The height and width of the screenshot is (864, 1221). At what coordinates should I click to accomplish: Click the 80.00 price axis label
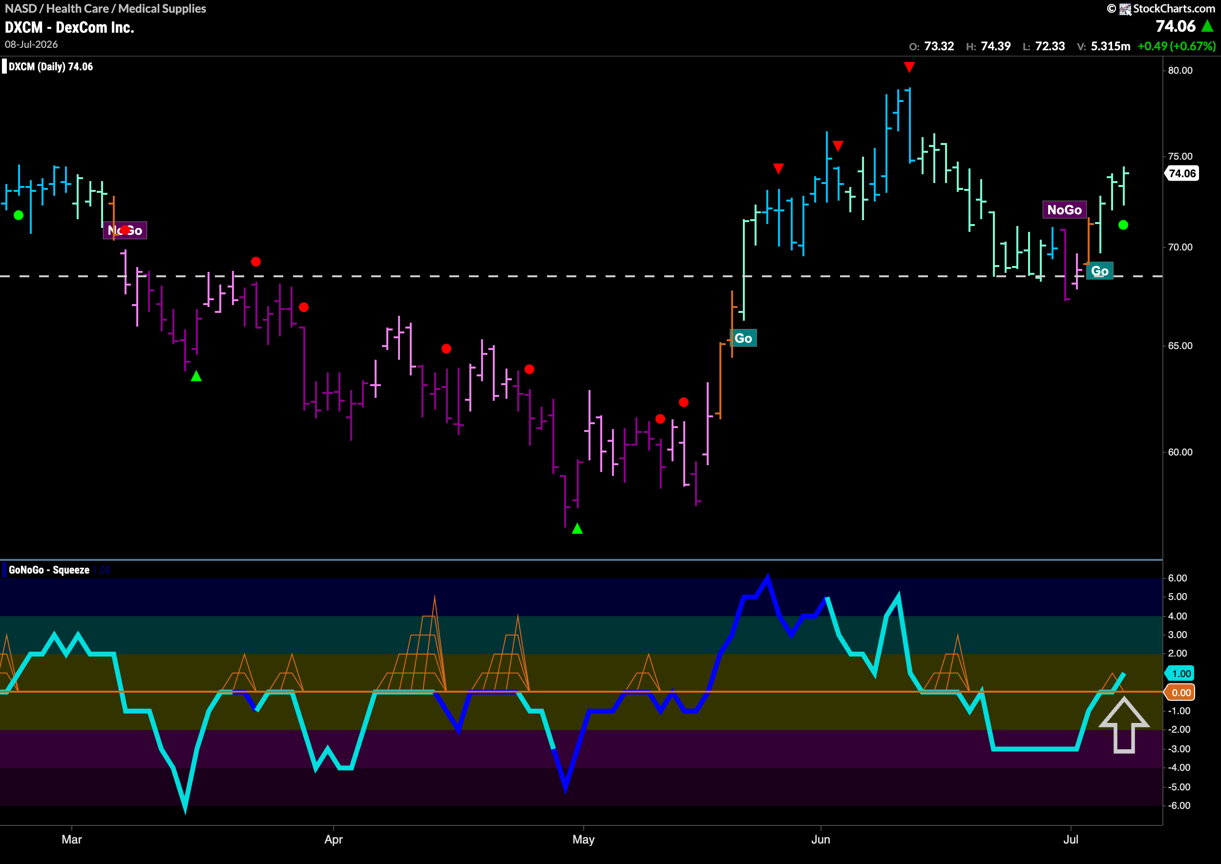1180,71
